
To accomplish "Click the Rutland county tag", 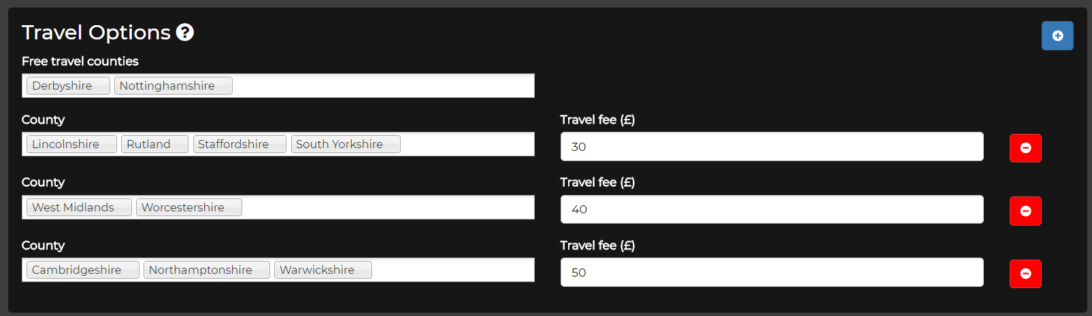I will click(x=154, y=144).
